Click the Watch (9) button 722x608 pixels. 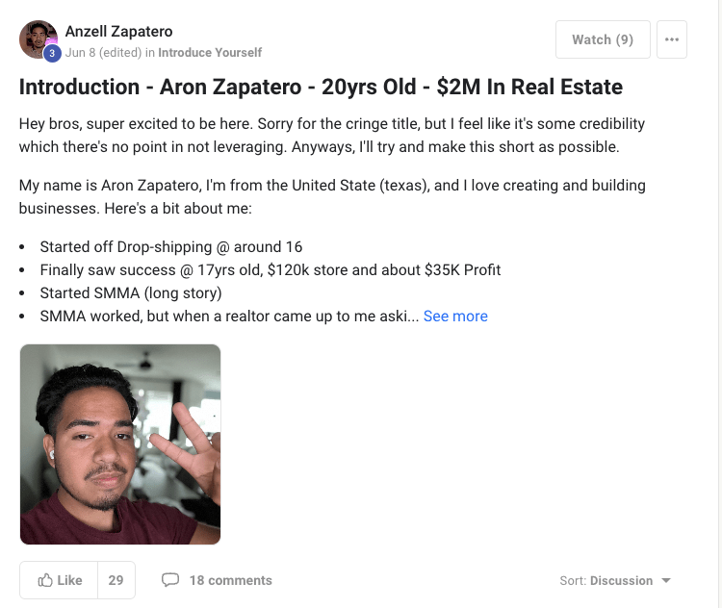603,39
